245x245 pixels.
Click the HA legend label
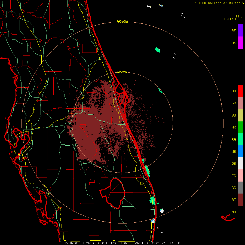[234, 91]
